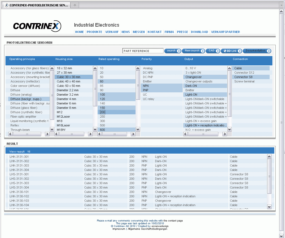Open the DOWNLOAD menu item
The image size is (285, 238).
(x=199, y=32)
